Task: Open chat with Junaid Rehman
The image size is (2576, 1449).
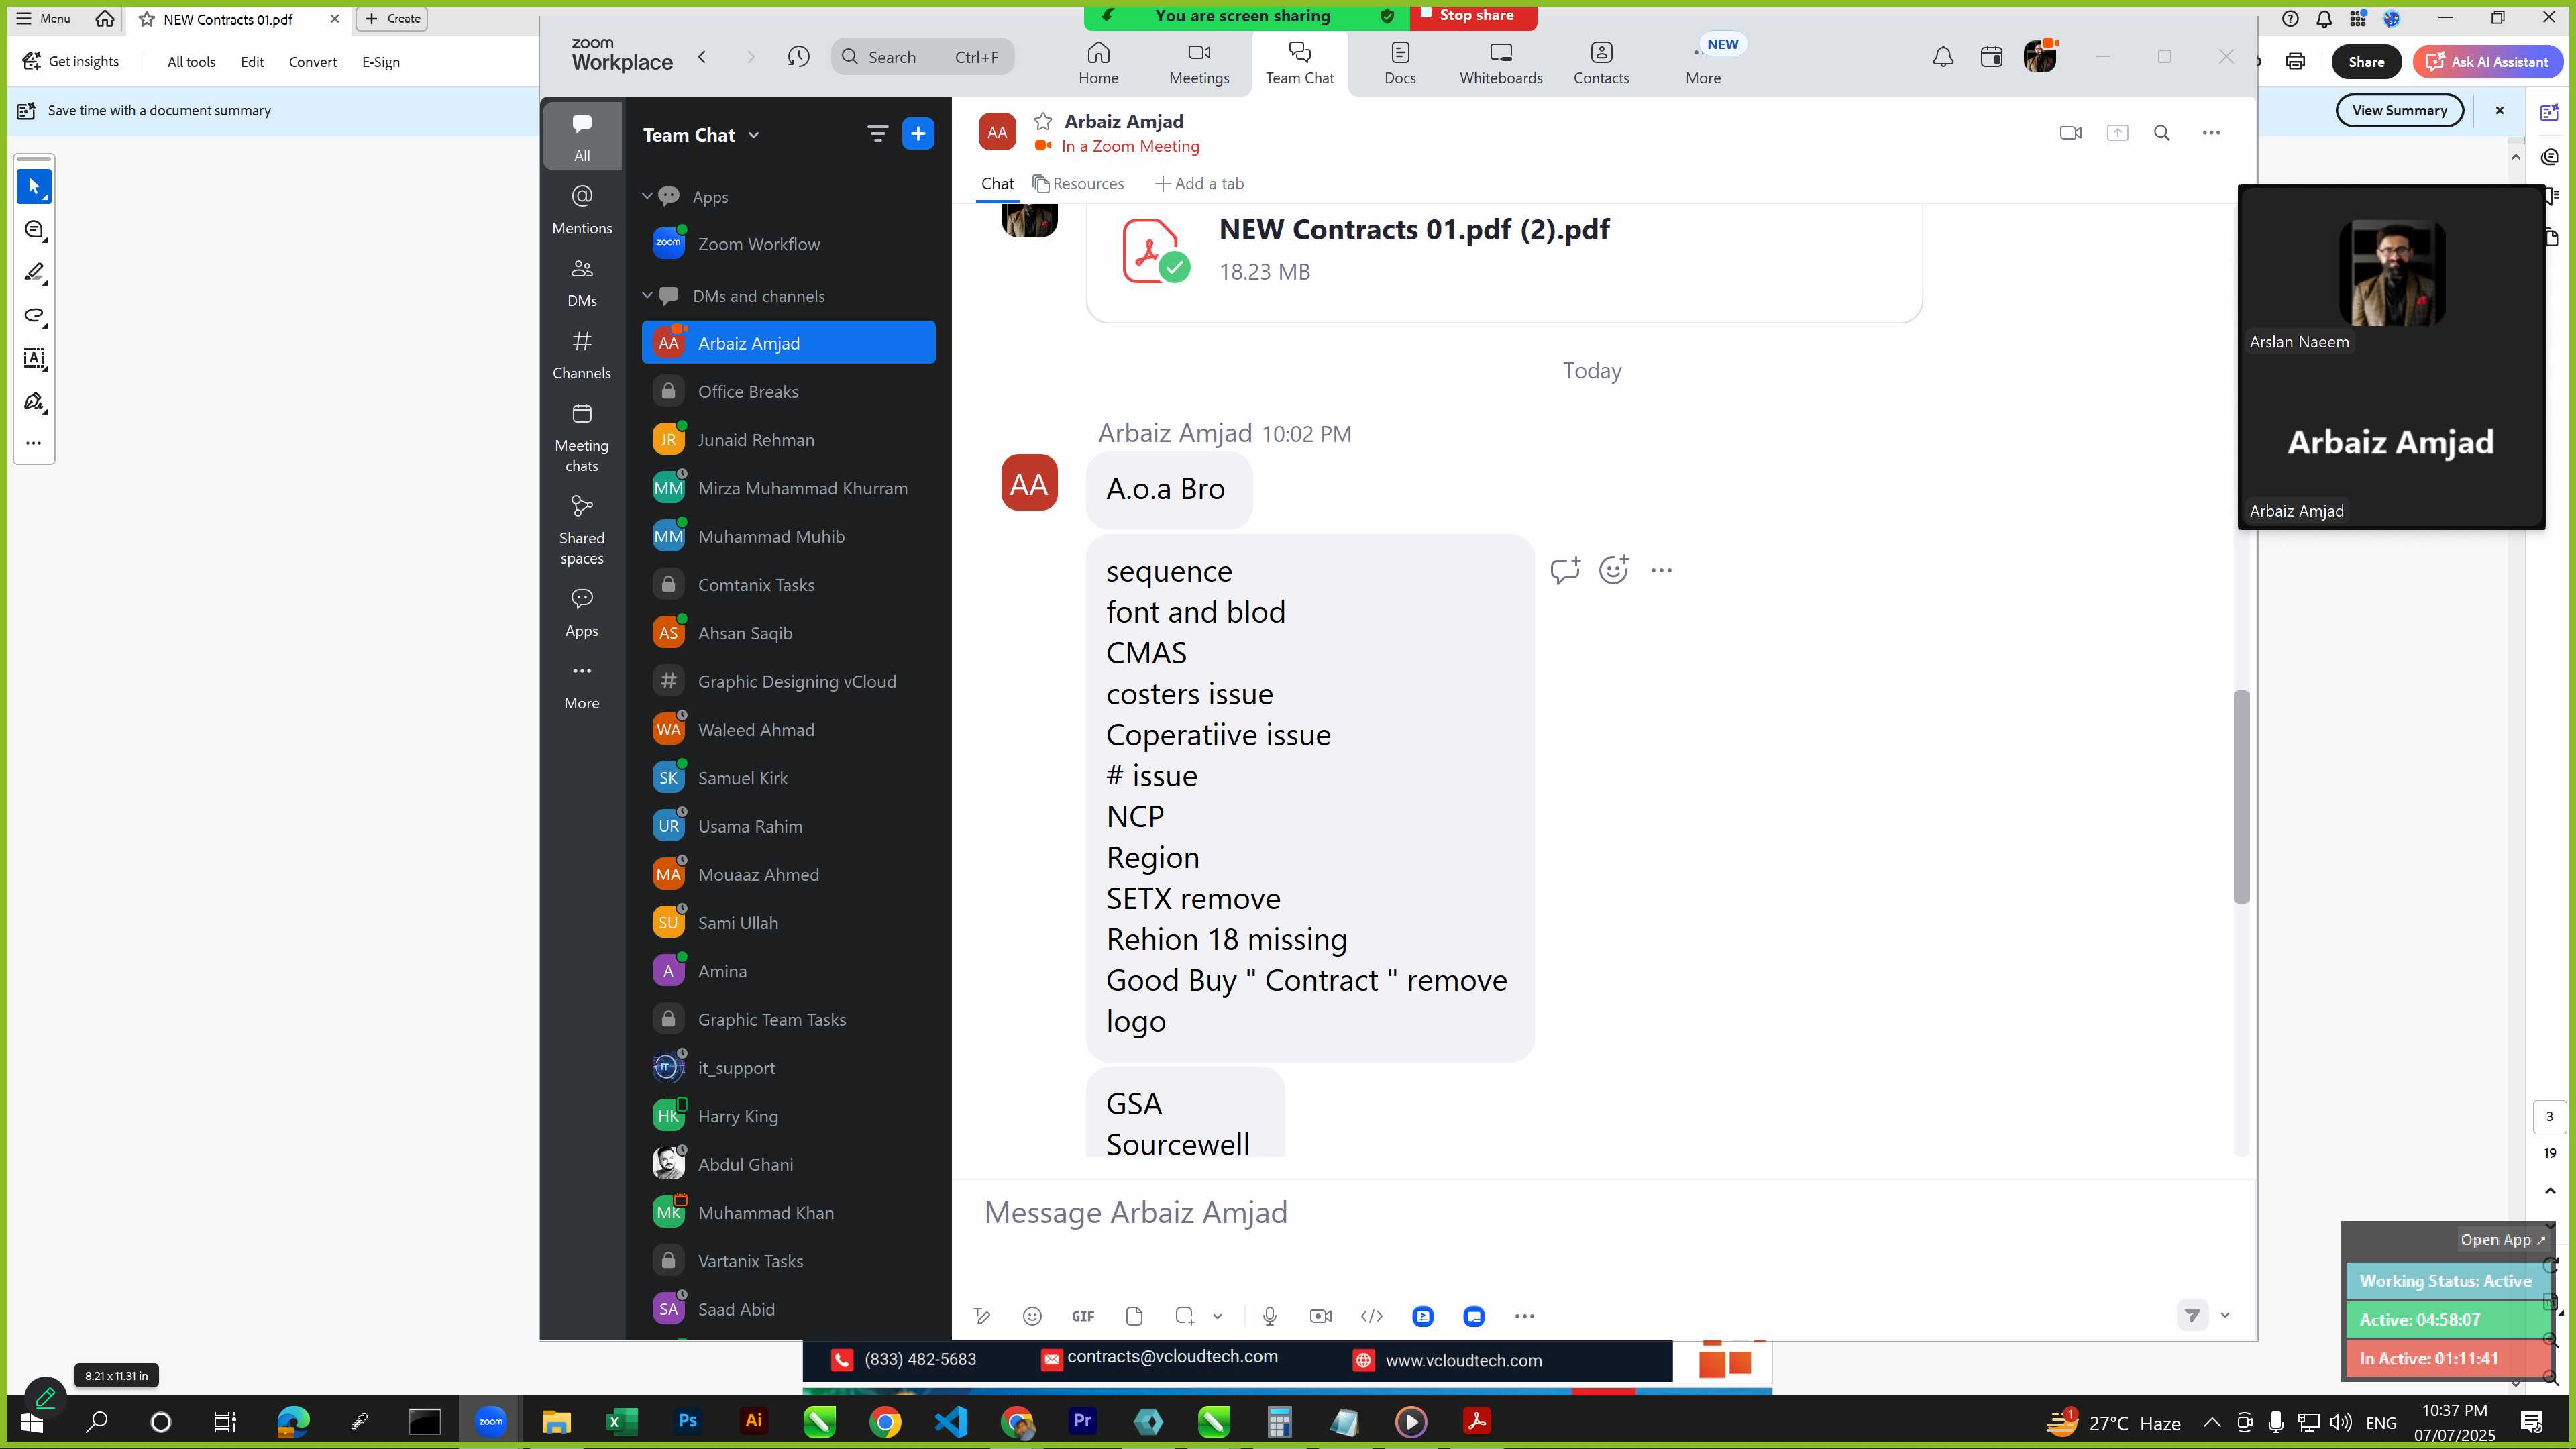Action: tap(788, 440)
